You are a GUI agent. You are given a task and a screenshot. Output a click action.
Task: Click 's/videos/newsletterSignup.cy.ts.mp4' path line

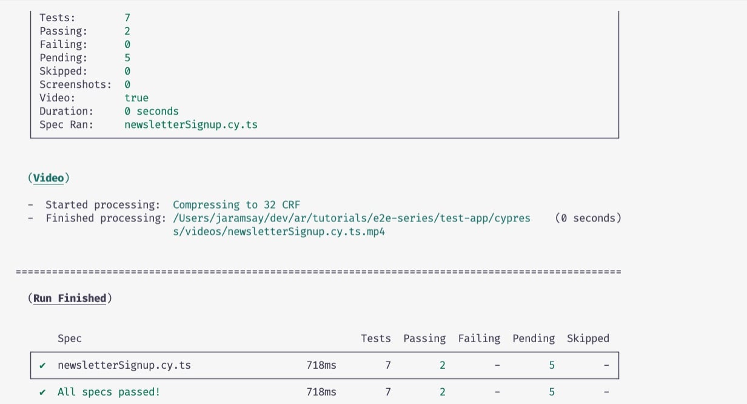(x=279, y=231)
